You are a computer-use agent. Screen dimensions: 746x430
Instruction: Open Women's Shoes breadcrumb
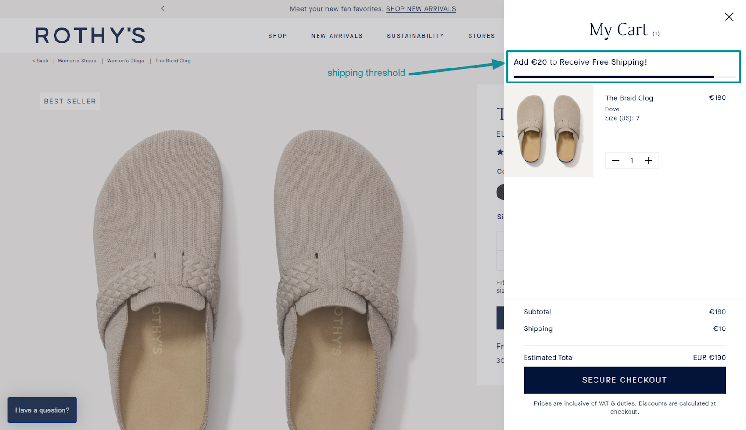77,61
